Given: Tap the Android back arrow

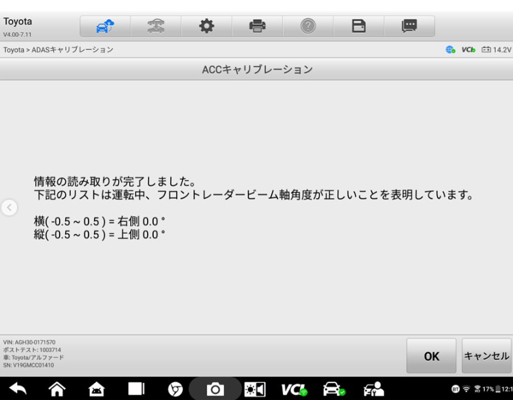Looking at the screenshot, I should pyautogui.click(x=17, y=389).
